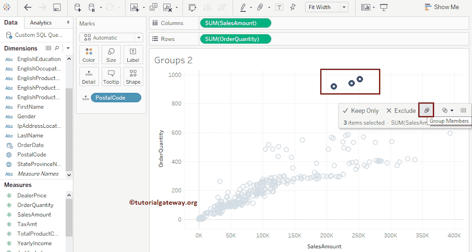Click the redo forward arrow
Viewport: 472px width, 252px height.
(x=42, y=7)
